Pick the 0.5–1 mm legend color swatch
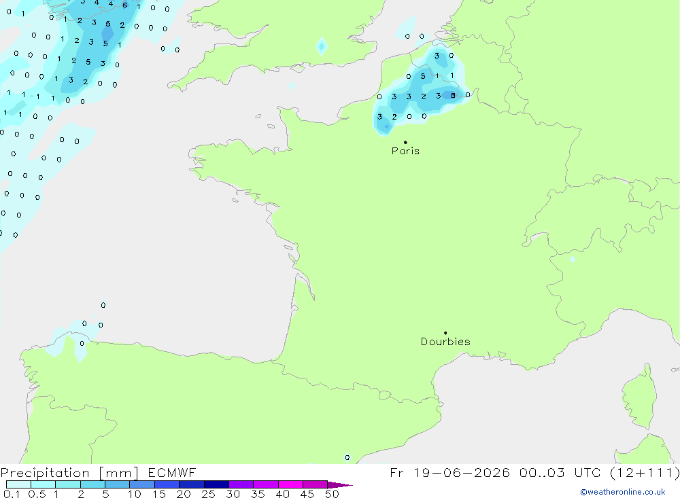The width and height of the screenshot is (680, 498). click(44, 484)
